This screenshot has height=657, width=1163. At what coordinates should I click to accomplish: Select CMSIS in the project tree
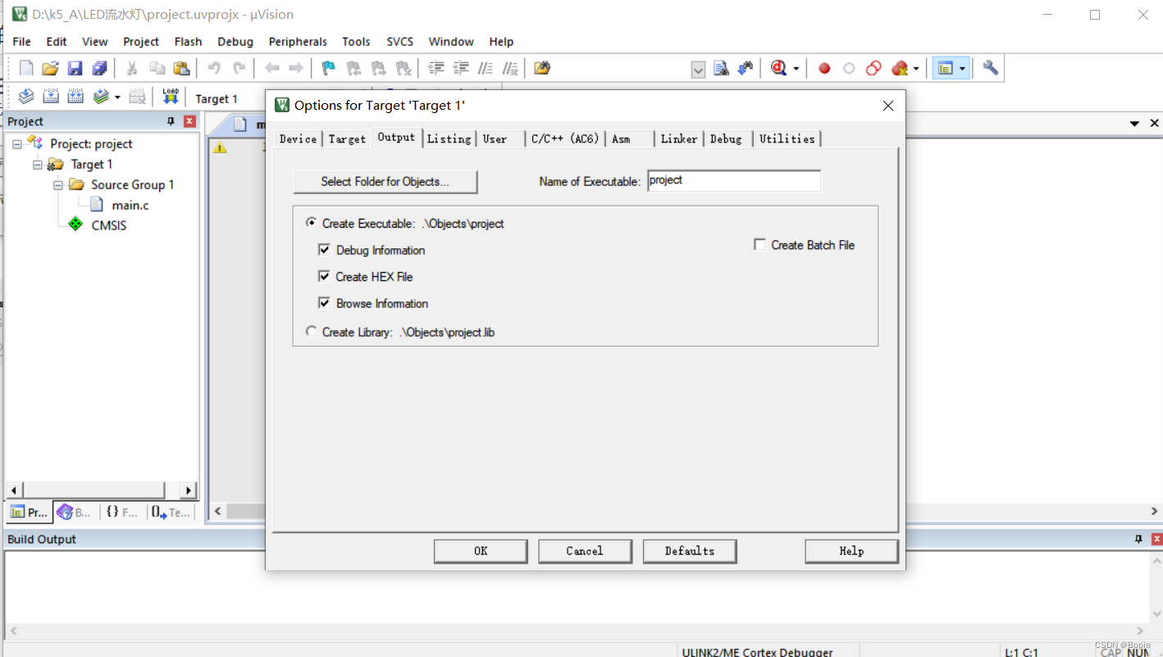[x=109, y=226]
